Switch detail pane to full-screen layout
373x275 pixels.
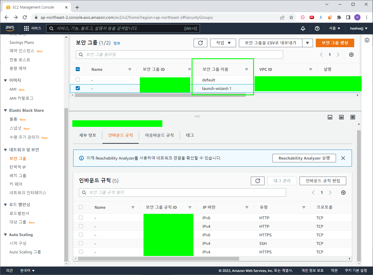tap(352, 117)
